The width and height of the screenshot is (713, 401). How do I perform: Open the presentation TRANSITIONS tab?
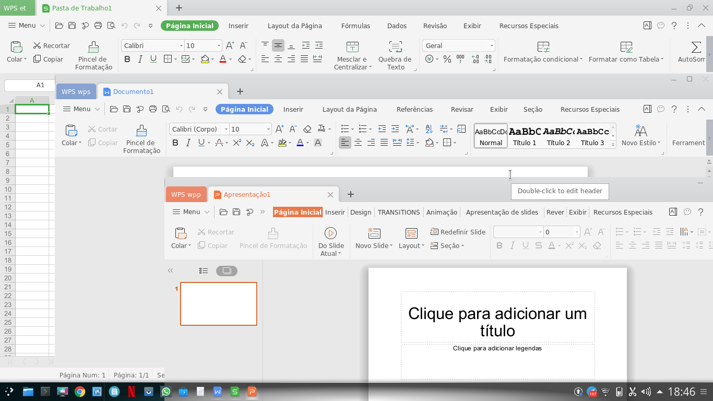coord(399,212)
